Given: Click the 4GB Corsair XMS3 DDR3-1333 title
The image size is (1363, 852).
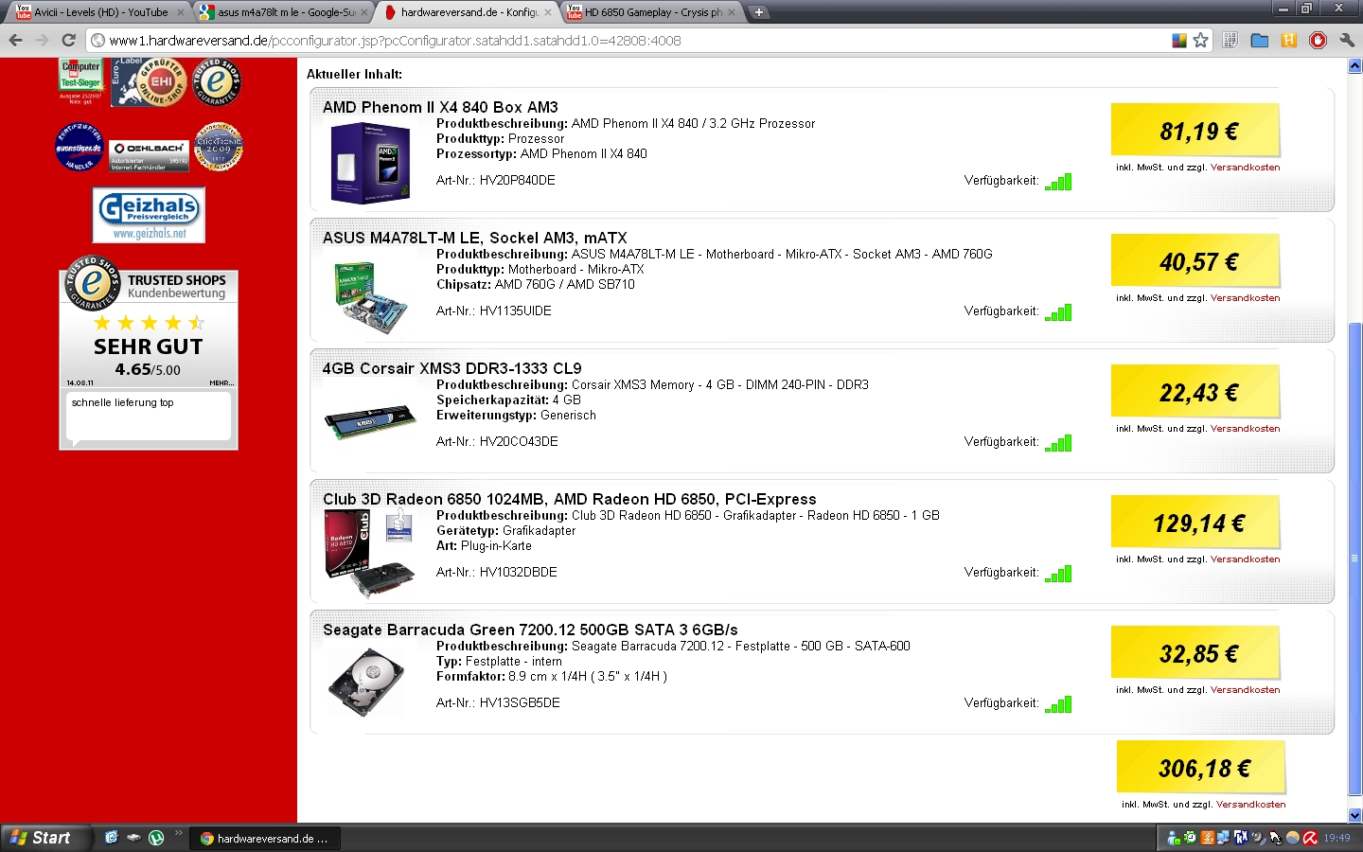Looking at the screenshot, I should tap(451, 368).
